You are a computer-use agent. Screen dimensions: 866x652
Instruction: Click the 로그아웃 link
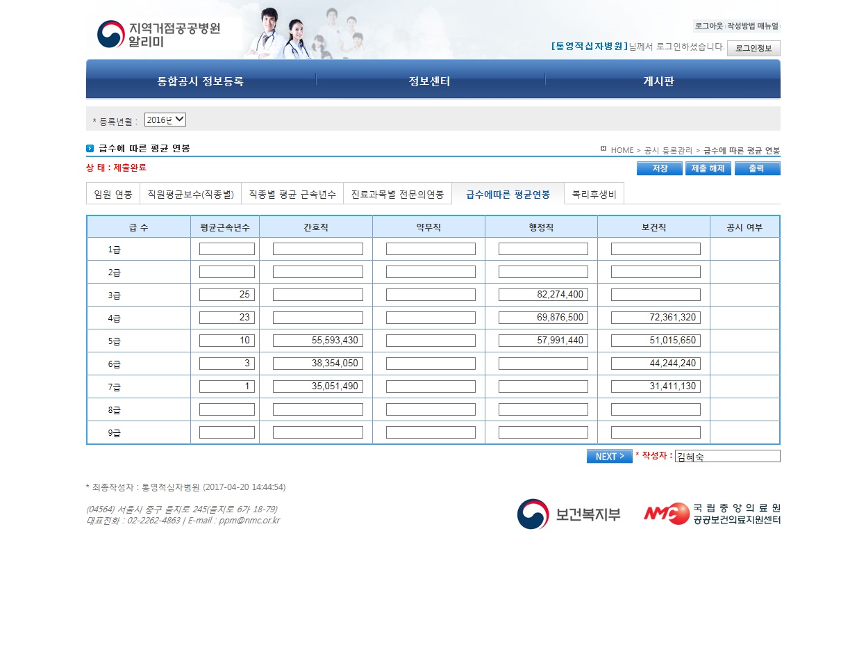click(x=708, y=26)
